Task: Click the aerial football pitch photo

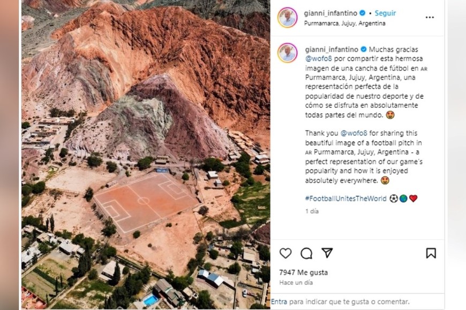Action: click(x=146, y=154)
